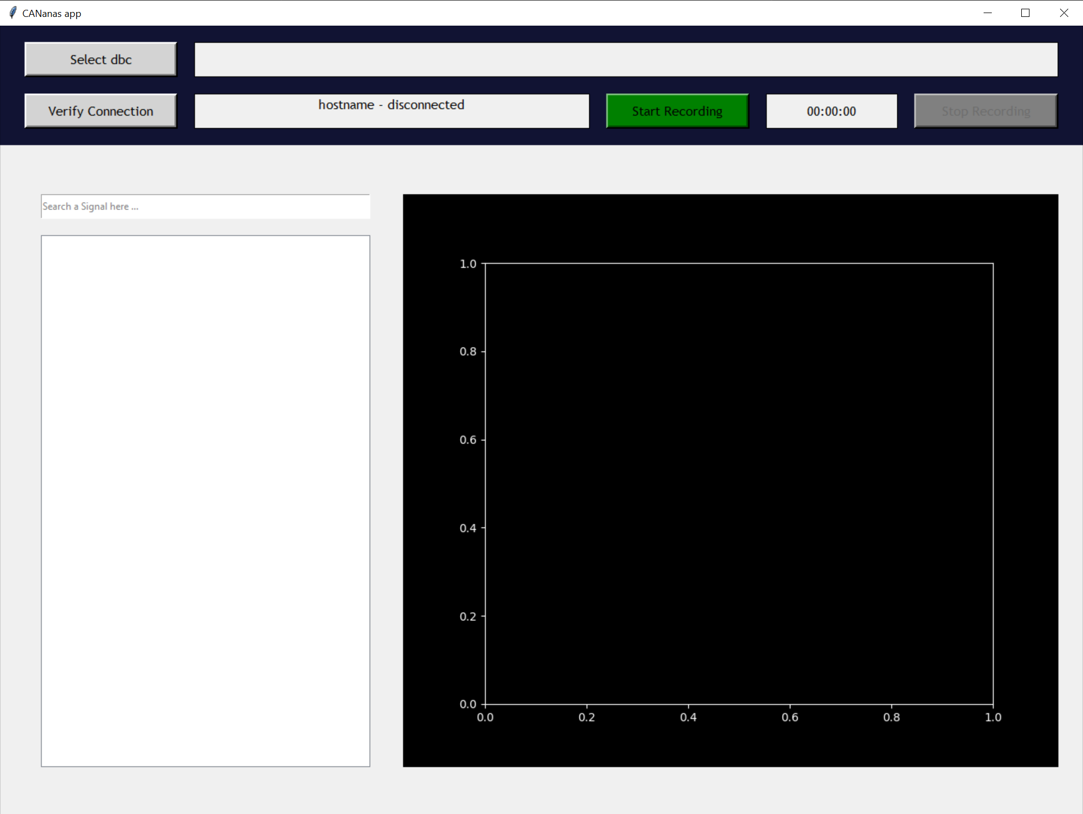Click the center of the plot axes
Image resolution: width=1083 pixels, height=814 pixels.
tap(739, 484)
